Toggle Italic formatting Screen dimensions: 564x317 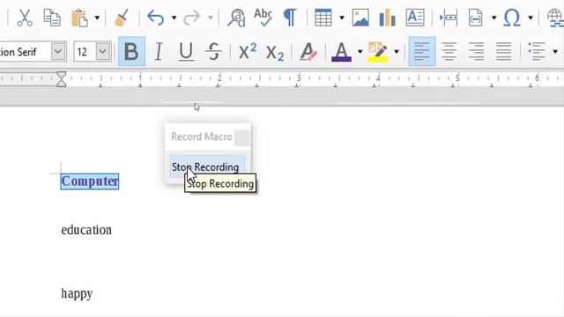(159, 51)
